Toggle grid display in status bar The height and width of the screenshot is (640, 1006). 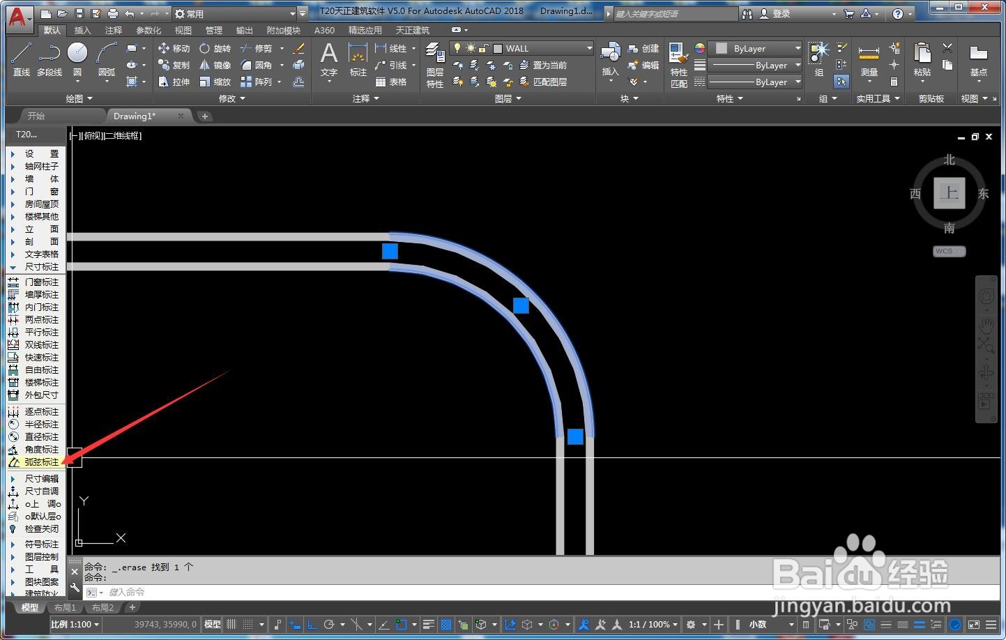(231, 625)
